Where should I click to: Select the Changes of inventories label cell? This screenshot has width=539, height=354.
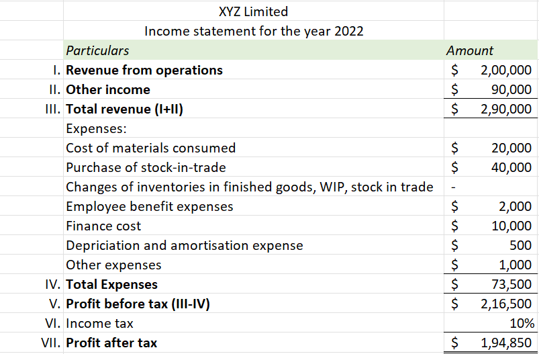(249, 187)
